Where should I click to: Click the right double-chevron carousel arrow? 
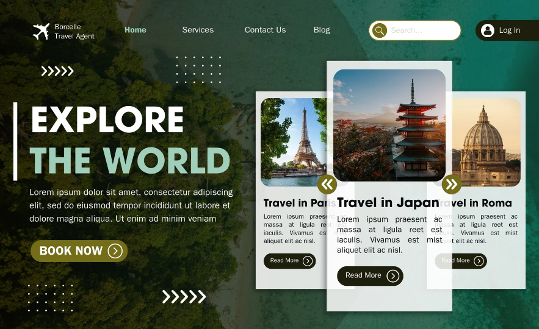coord(451,184)
